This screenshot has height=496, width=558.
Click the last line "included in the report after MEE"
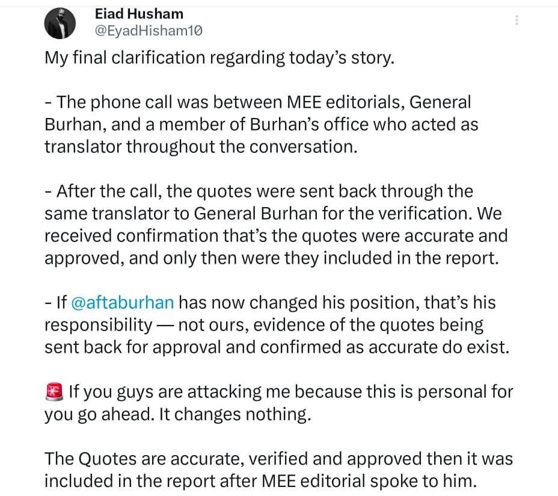(x=260, y=481)
